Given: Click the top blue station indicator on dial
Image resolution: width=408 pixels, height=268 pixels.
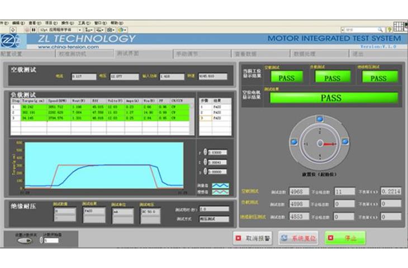Looking at the screenshot, I should coord(320,118).
